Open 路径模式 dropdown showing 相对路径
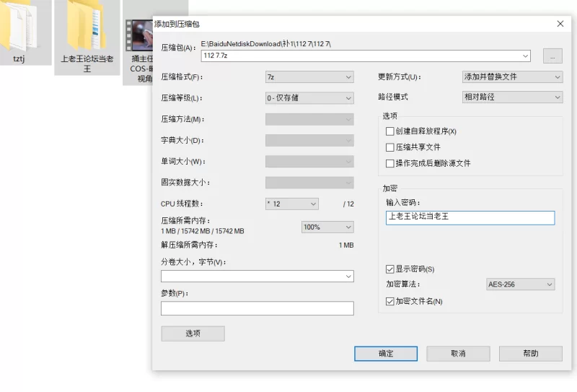 [512, 97]
